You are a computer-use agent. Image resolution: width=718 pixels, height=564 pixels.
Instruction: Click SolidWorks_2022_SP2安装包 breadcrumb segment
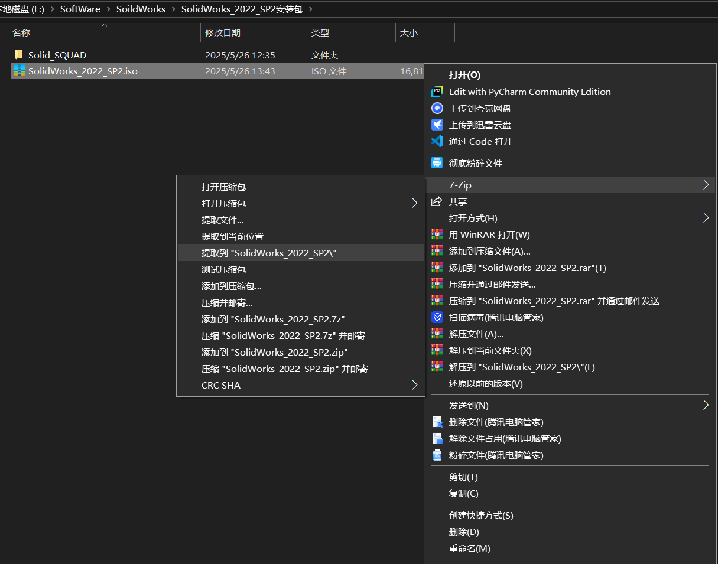(242, 9)
